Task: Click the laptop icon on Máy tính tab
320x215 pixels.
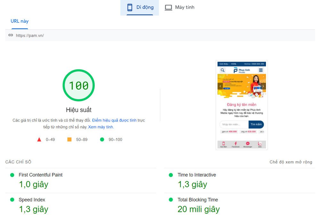Action: 168,7
